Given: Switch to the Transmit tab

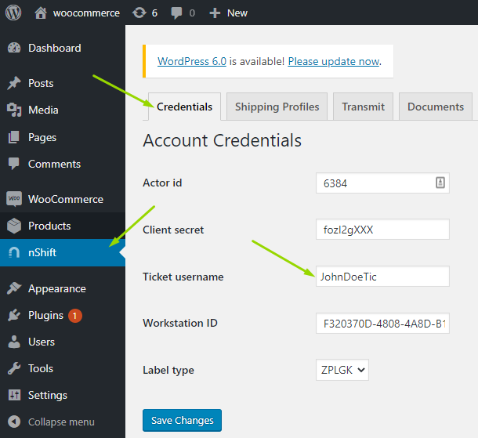Looking at the screenshot, I should click(363, 107).
